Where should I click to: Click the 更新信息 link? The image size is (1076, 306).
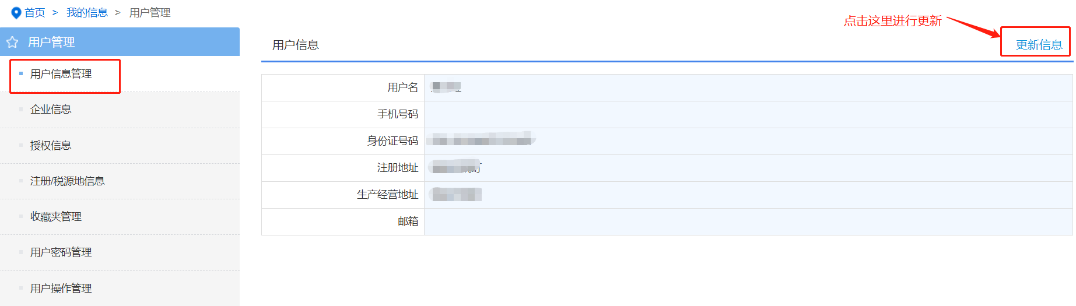click(x=1039, y=45)
